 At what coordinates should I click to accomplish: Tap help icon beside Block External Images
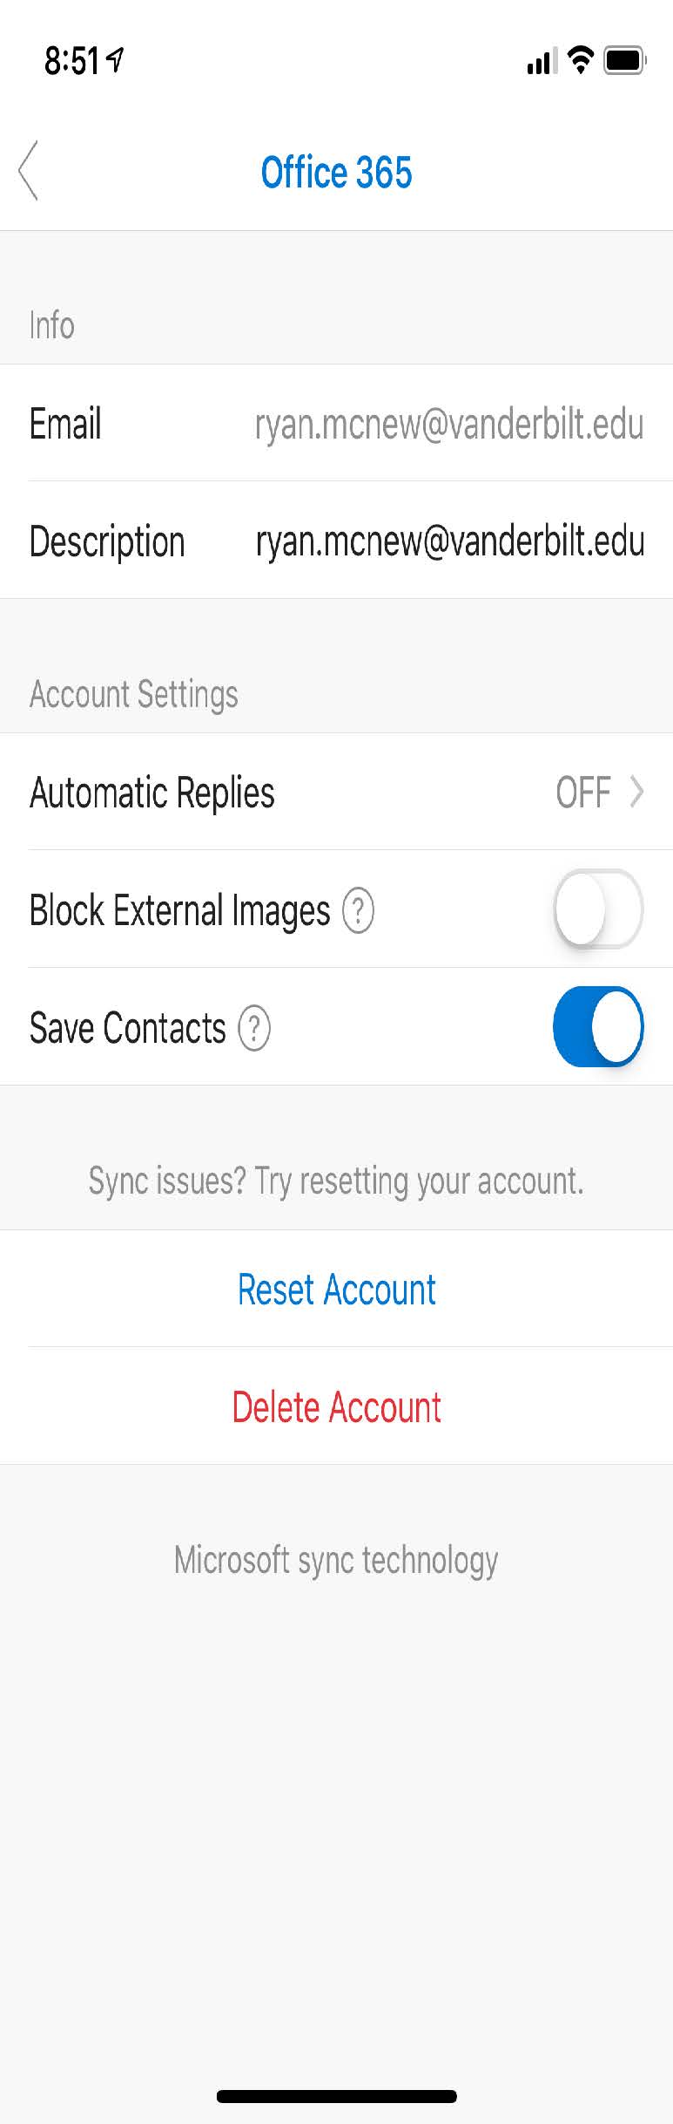pos(358,910)
